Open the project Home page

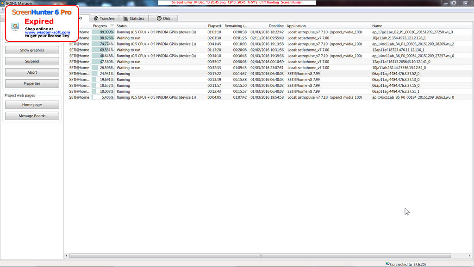point(32,105)
